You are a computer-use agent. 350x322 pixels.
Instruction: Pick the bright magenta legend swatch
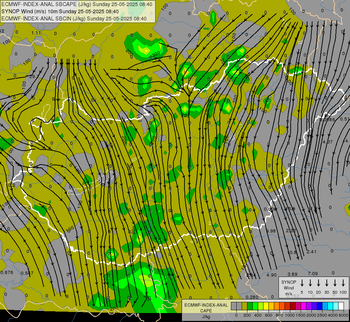[x=304, y=306]
